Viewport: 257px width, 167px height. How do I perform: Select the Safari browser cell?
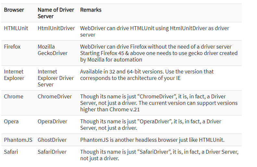tap(11, 152)
